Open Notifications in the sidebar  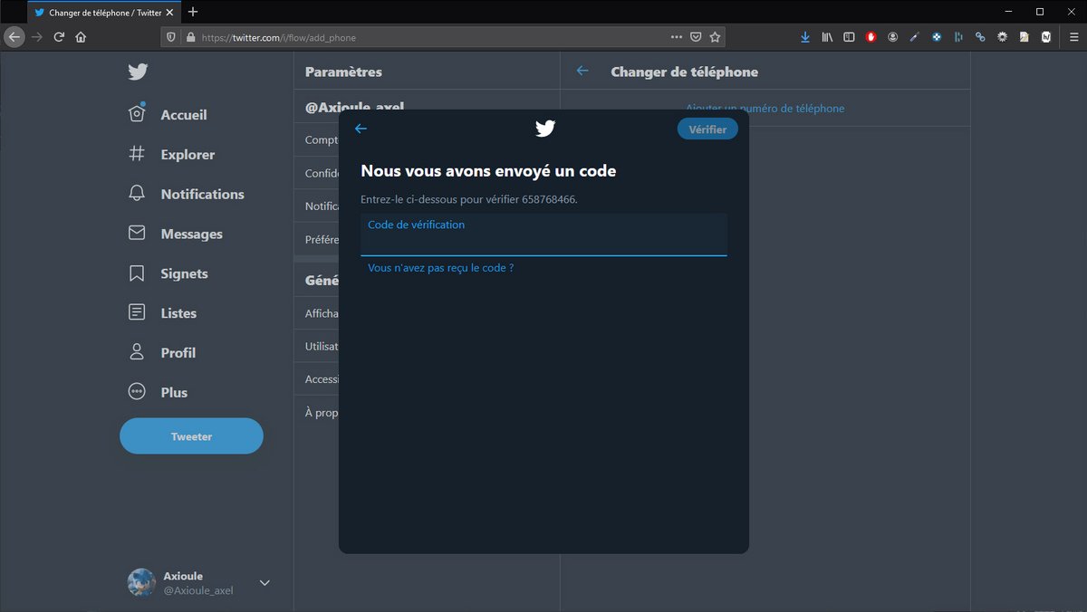click(202, 194)
